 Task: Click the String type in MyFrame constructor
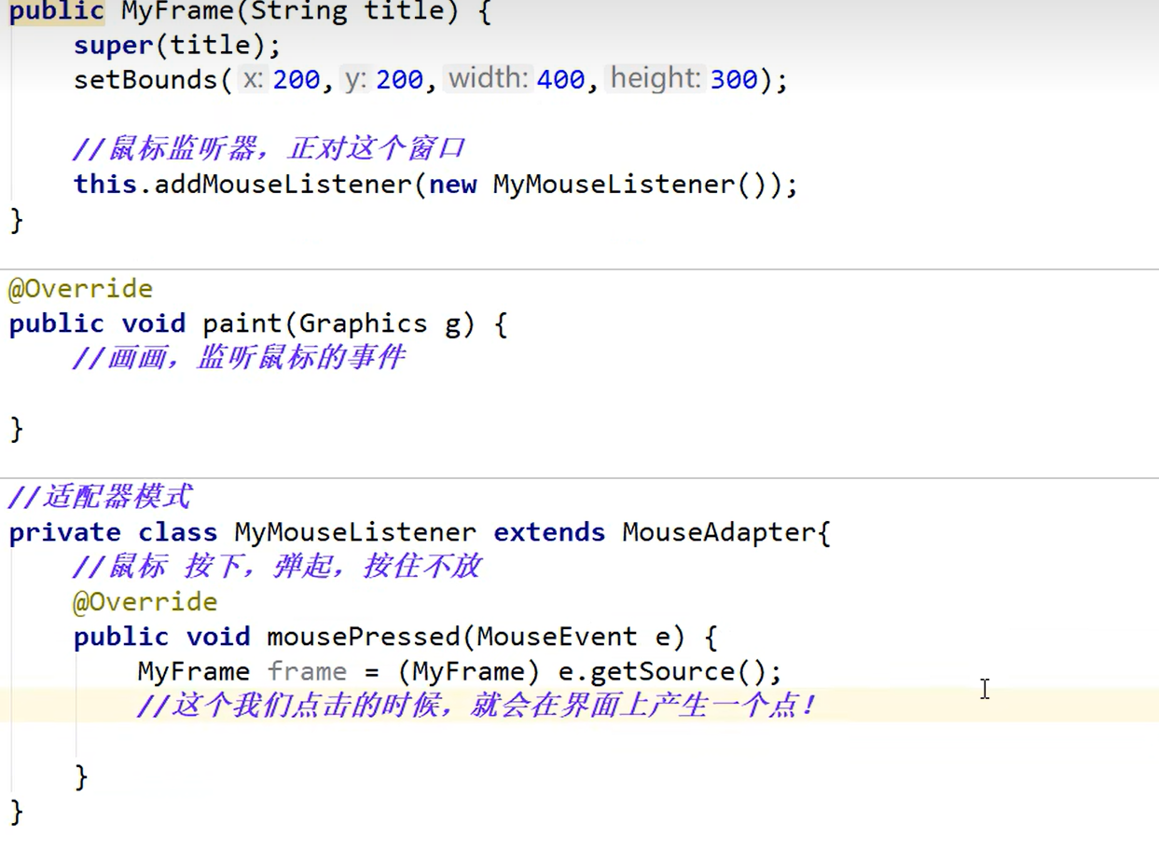tap(298, 12)
